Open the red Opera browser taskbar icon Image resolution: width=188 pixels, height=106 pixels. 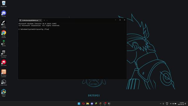(83, 104)
